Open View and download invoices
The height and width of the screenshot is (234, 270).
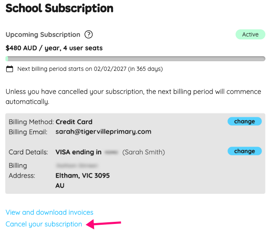click(49, 212)
